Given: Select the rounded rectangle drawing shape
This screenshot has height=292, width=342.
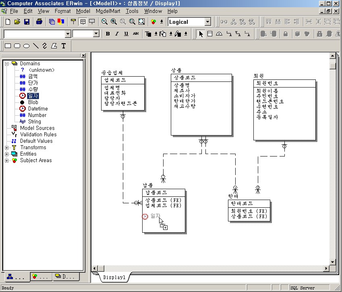Looking at the screenshot, I should (x=17, y=46).
